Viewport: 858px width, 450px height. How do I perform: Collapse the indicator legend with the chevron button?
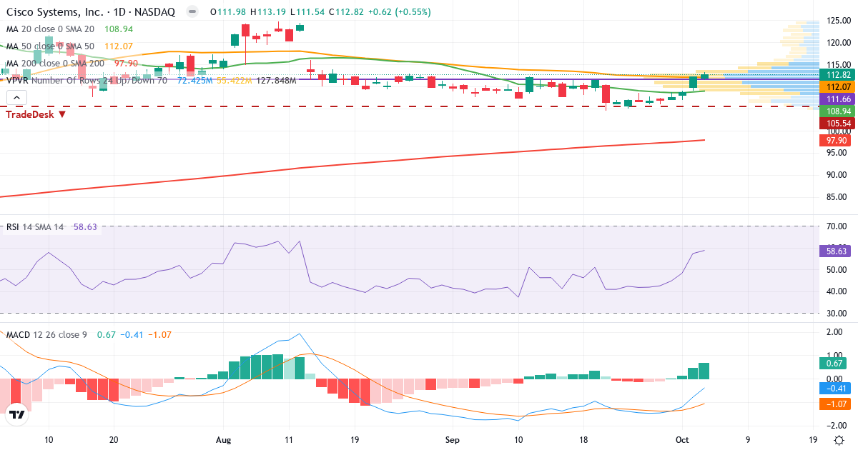tap(17, 98)
